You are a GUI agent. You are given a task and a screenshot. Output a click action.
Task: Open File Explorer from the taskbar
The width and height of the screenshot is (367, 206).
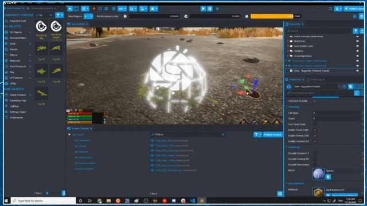108,201
